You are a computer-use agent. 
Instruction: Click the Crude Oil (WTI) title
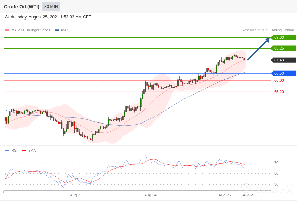click(22, 7)
